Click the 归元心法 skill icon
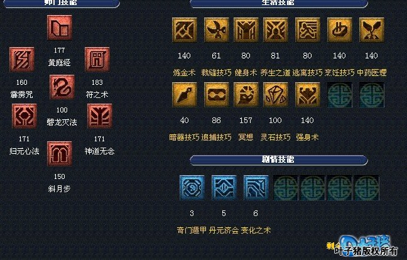Image resolution: width=407 pixels, height=260 pixels. [24, 116]
